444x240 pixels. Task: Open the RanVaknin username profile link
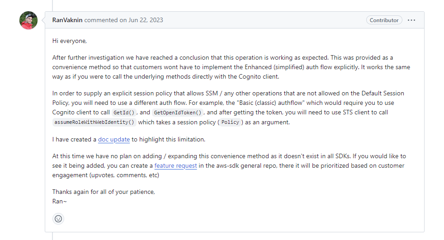[x=67, y=20]
